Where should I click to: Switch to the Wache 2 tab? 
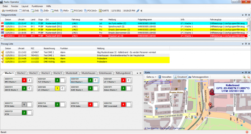[21, 73]
